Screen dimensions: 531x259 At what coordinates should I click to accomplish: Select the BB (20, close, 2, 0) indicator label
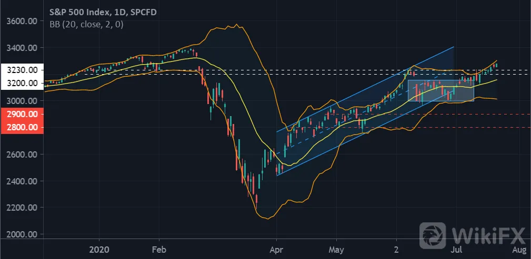86,24
